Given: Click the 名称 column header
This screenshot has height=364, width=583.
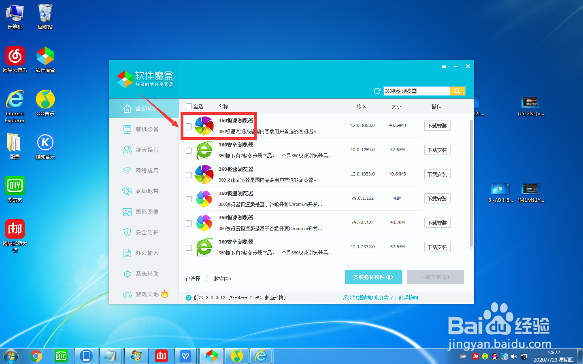Looking at the screenshot, I should tap(223, 106).
